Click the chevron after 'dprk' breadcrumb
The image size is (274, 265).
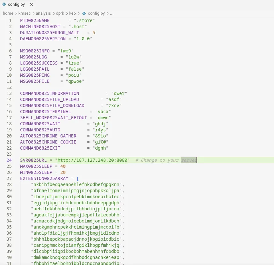(67, 13)
